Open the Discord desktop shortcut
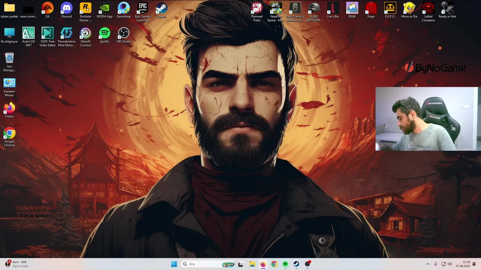The image size is (481, 270). coord(67,10)
